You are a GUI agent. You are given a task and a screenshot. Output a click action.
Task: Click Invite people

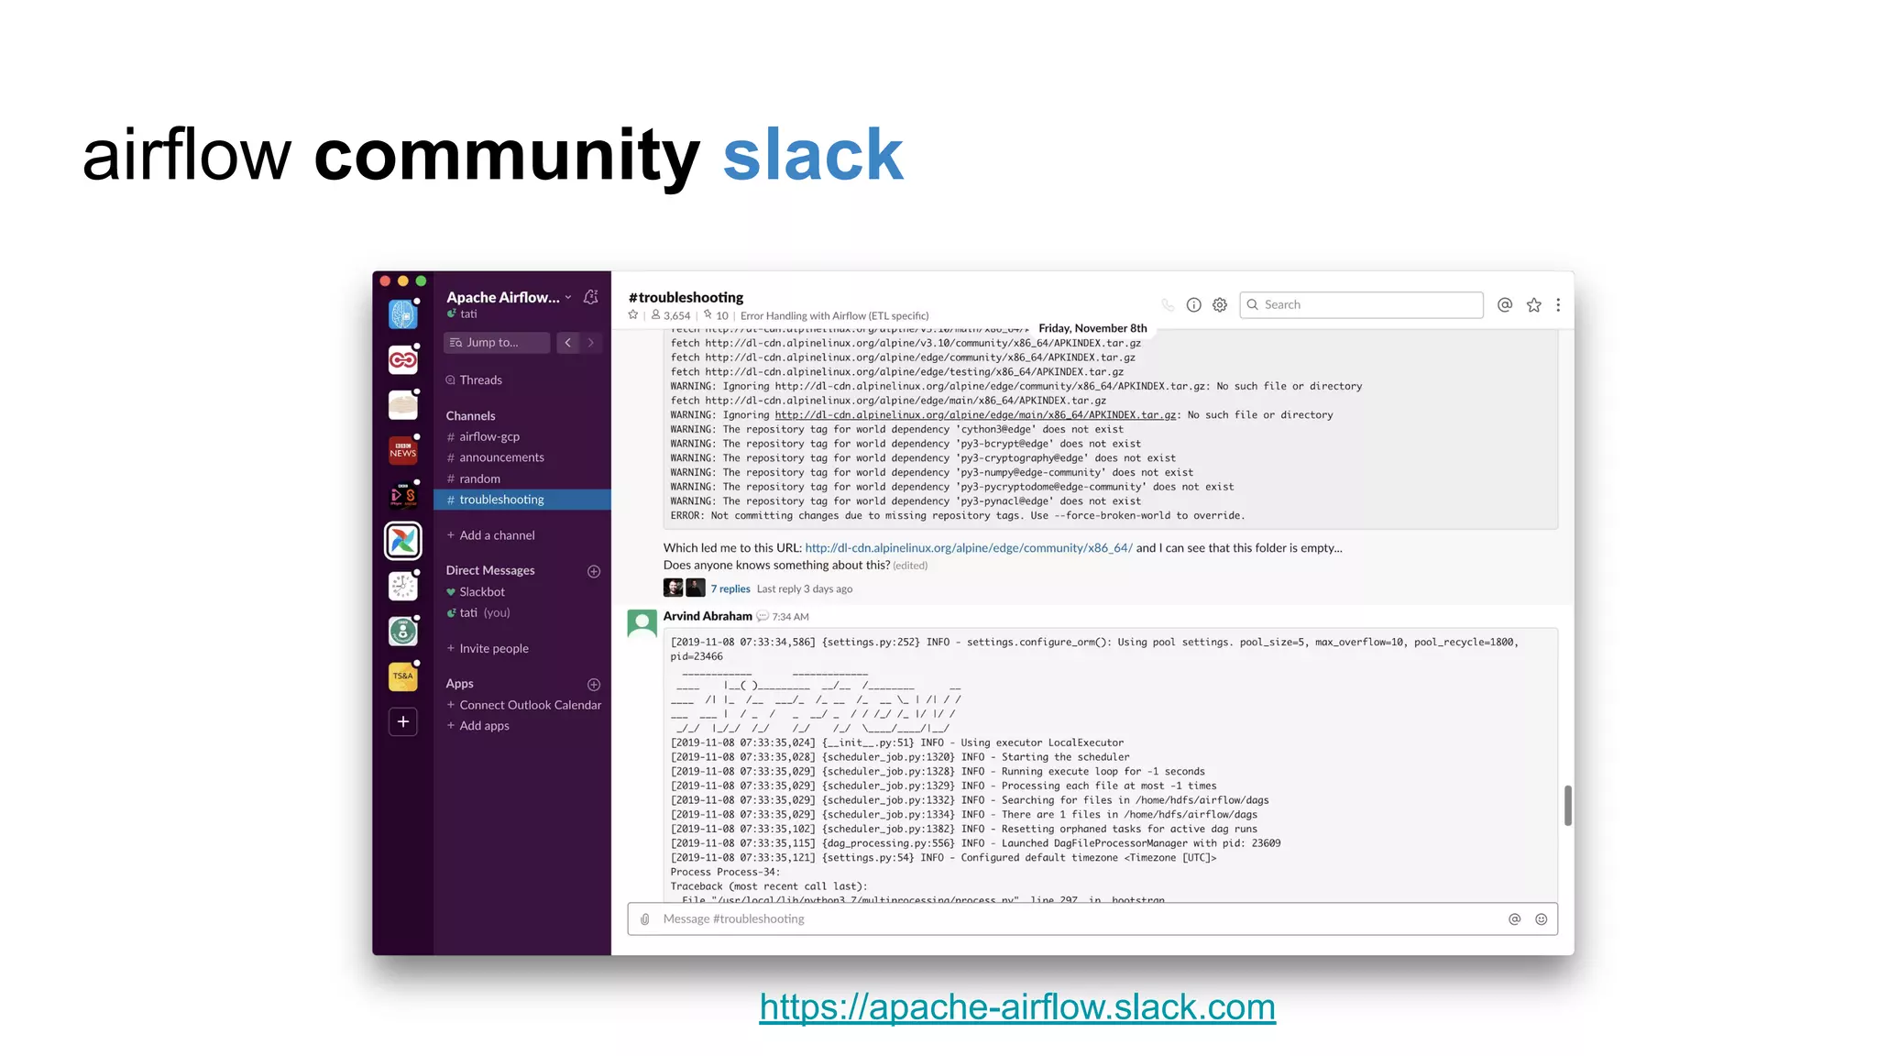(x=488, y=648)
